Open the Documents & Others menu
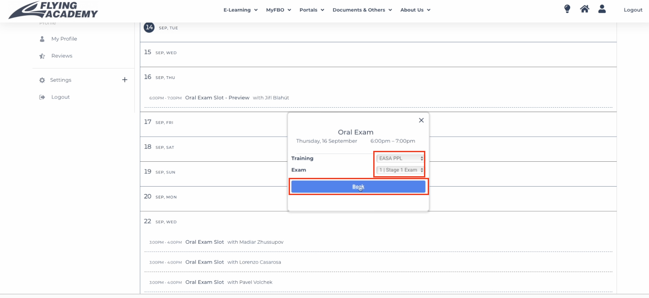Screen dimensions: 649x298 [362, 10]
